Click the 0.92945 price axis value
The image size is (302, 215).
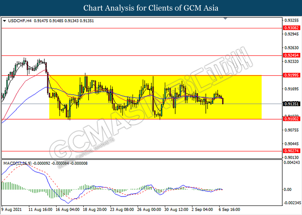point(292,34)
